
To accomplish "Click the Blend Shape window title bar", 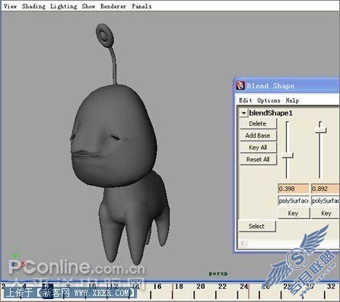I will [x=288, y=86].
